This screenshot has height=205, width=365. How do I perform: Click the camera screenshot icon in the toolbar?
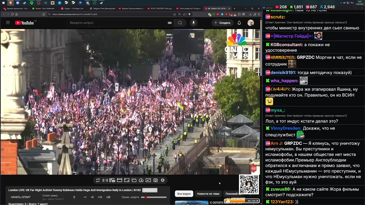point(155,180)
